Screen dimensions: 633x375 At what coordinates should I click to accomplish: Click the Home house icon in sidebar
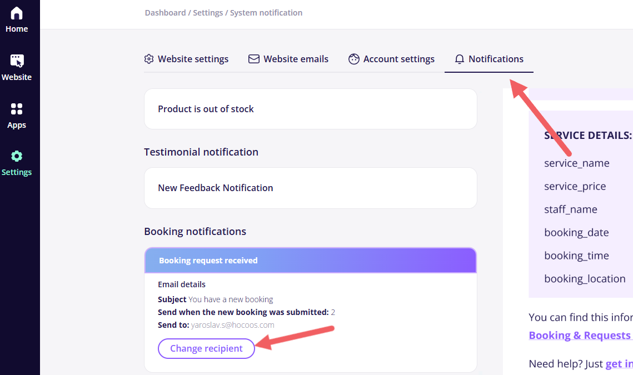[17, 13]
